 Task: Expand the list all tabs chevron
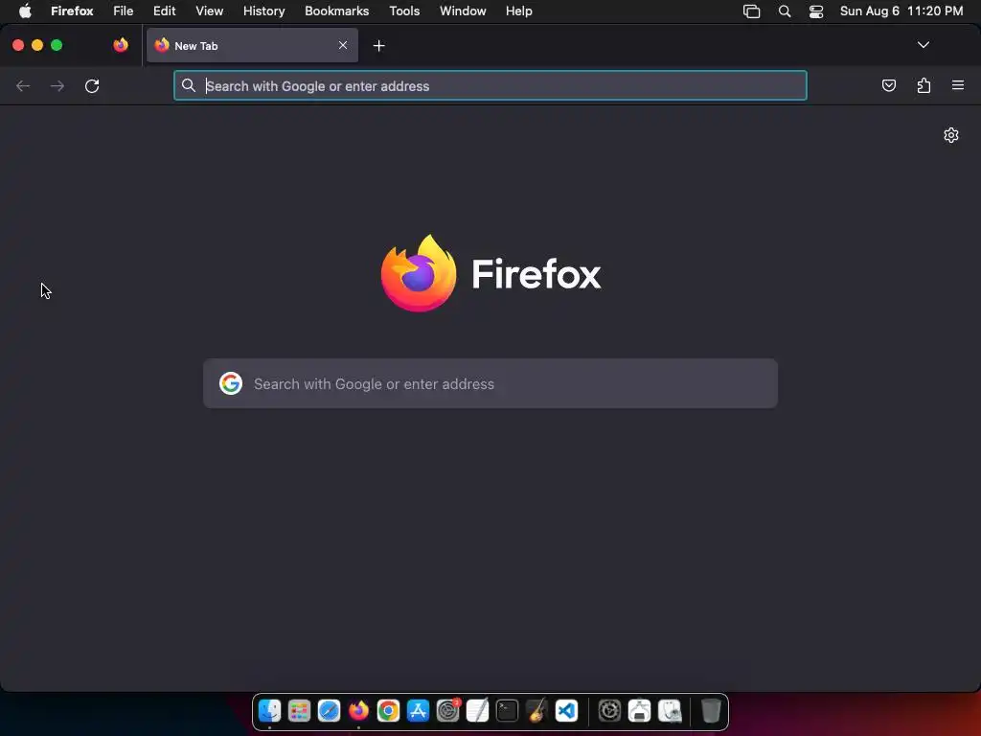[x=923, y=45]
